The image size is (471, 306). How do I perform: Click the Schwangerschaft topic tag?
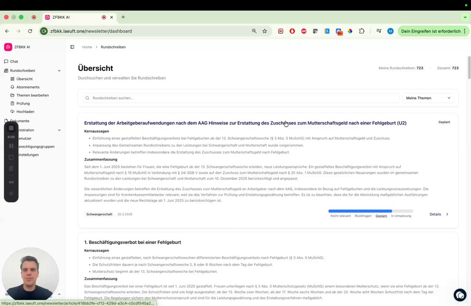(99, 214)
